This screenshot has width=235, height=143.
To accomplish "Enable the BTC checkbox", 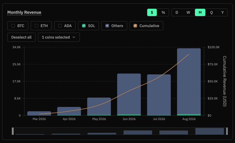I will pos(13,26).
